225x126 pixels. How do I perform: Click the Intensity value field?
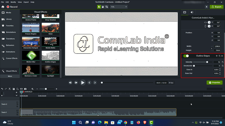217,62
